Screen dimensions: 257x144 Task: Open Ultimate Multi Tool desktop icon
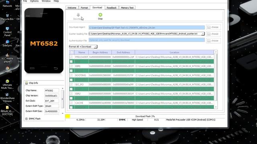coord(7,82)
